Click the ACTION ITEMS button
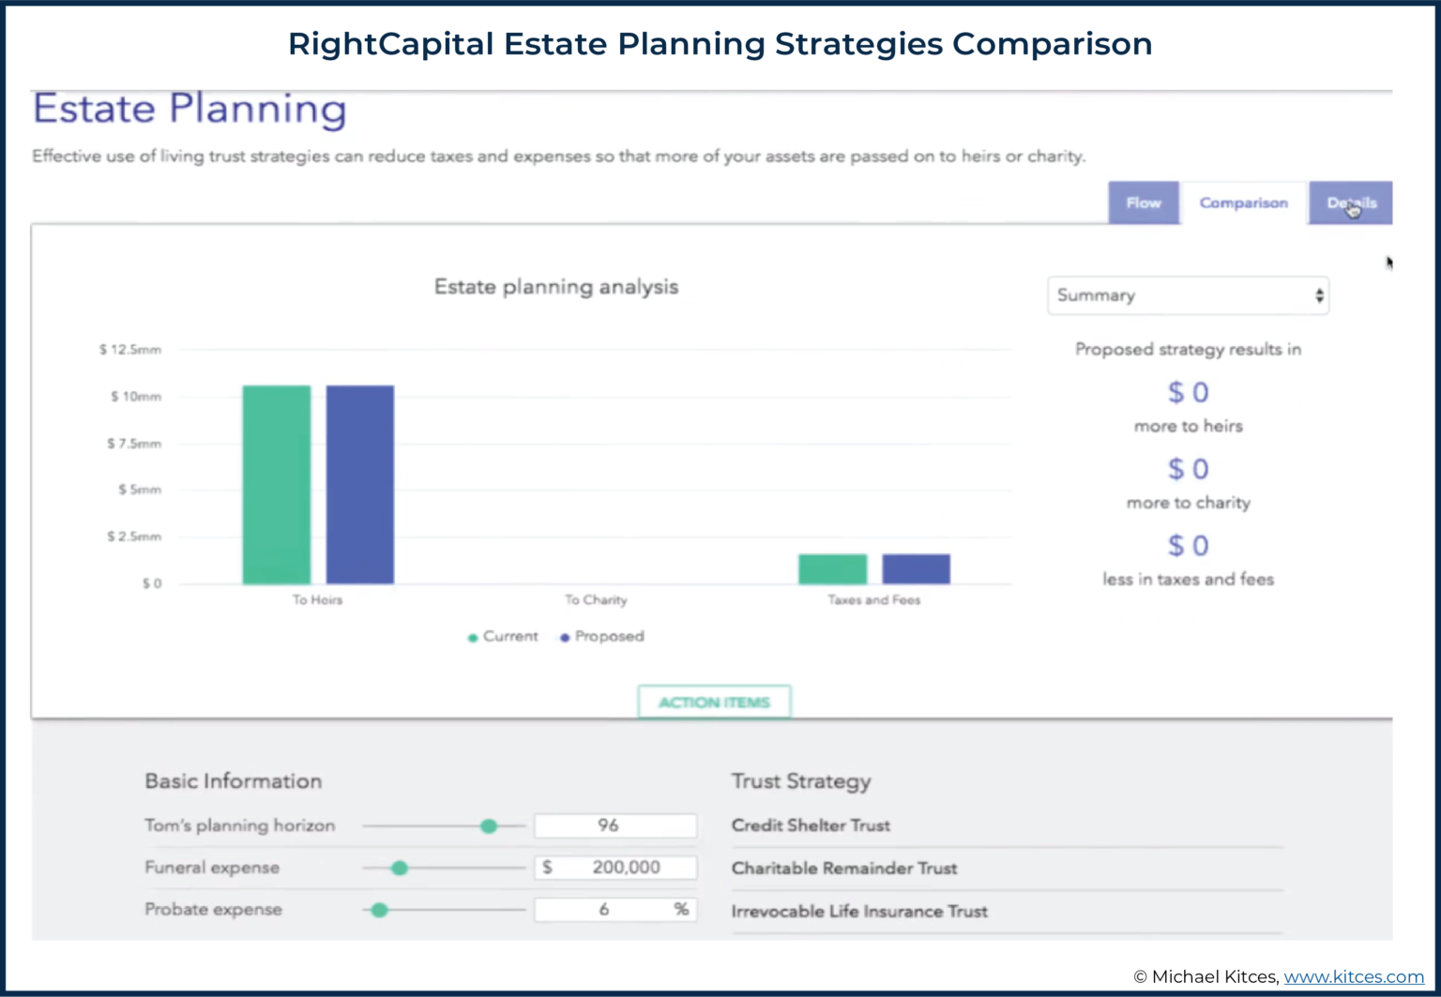This screenshot has width=1441, height=997. click(x=713, y=702)
